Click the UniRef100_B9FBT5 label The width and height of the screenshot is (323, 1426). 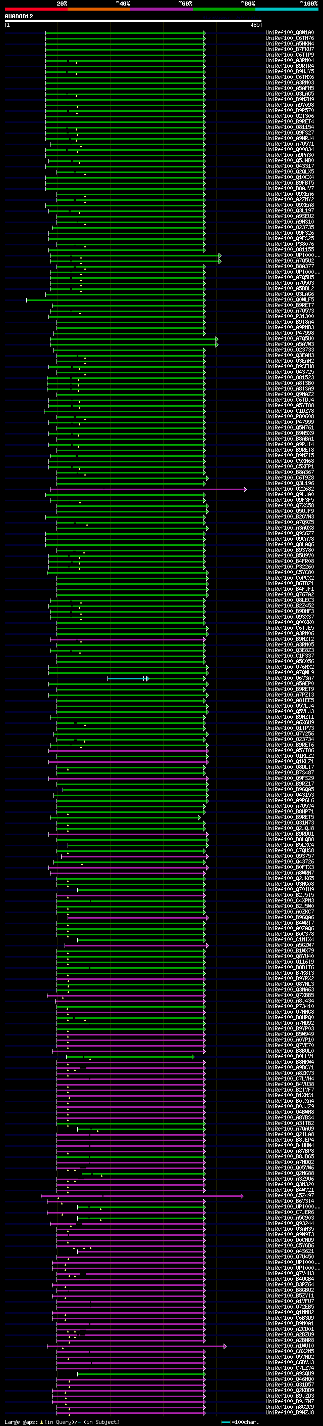click(x=290, y=183)
